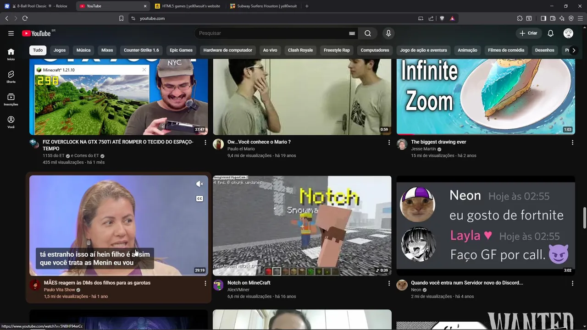The image size is (587, 330).
Task: Select the Jogos filter chip
Action: click(x=60, y=50)
